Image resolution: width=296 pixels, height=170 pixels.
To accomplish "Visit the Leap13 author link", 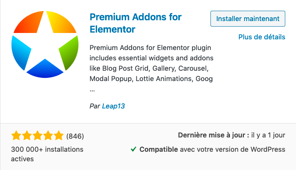I will tap(113, 106).
